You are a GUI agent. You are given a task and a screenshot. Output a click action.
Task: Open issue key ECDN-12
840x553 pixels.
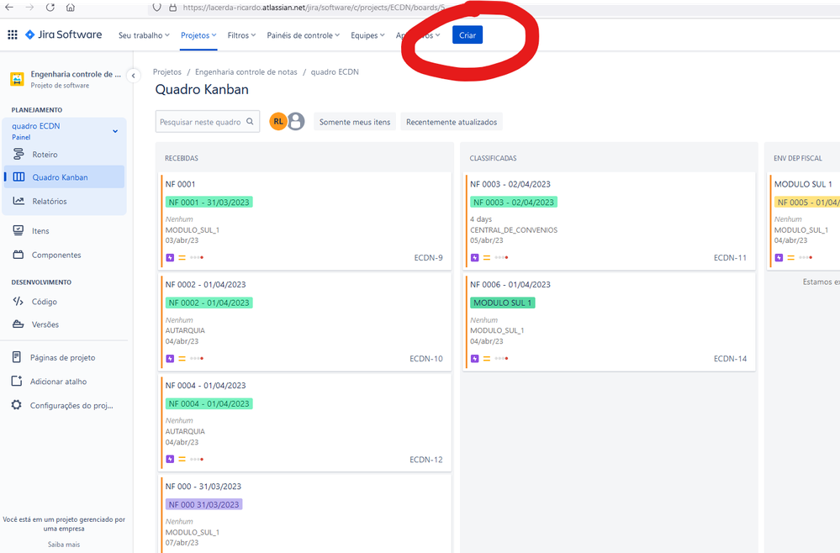tap(426, 460)
